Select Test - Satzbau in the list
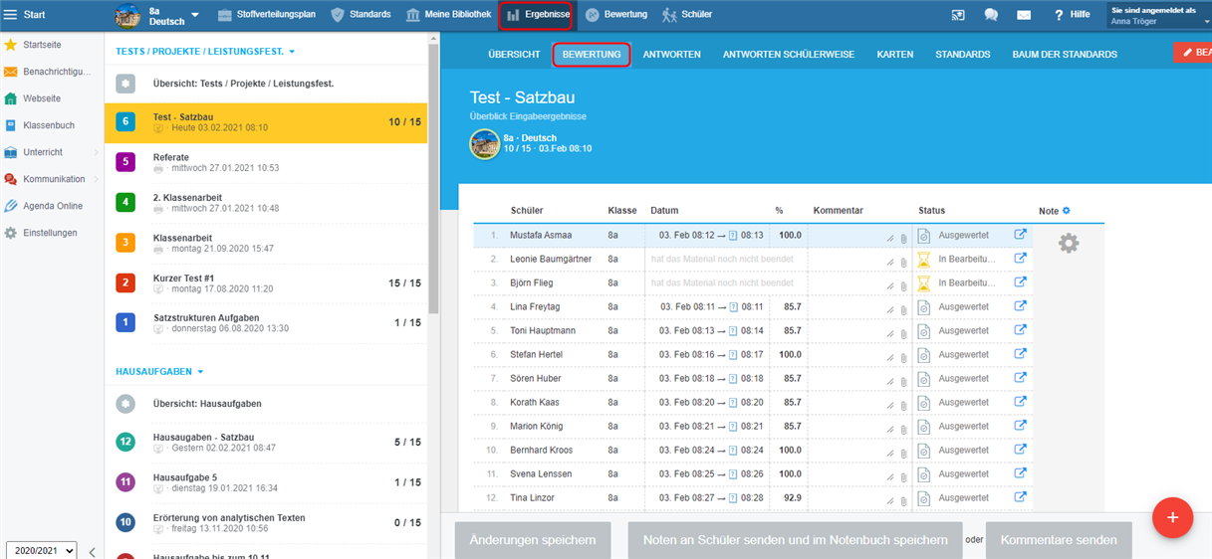The width and height of the screenshot is (1212, 559). (266, 122)
